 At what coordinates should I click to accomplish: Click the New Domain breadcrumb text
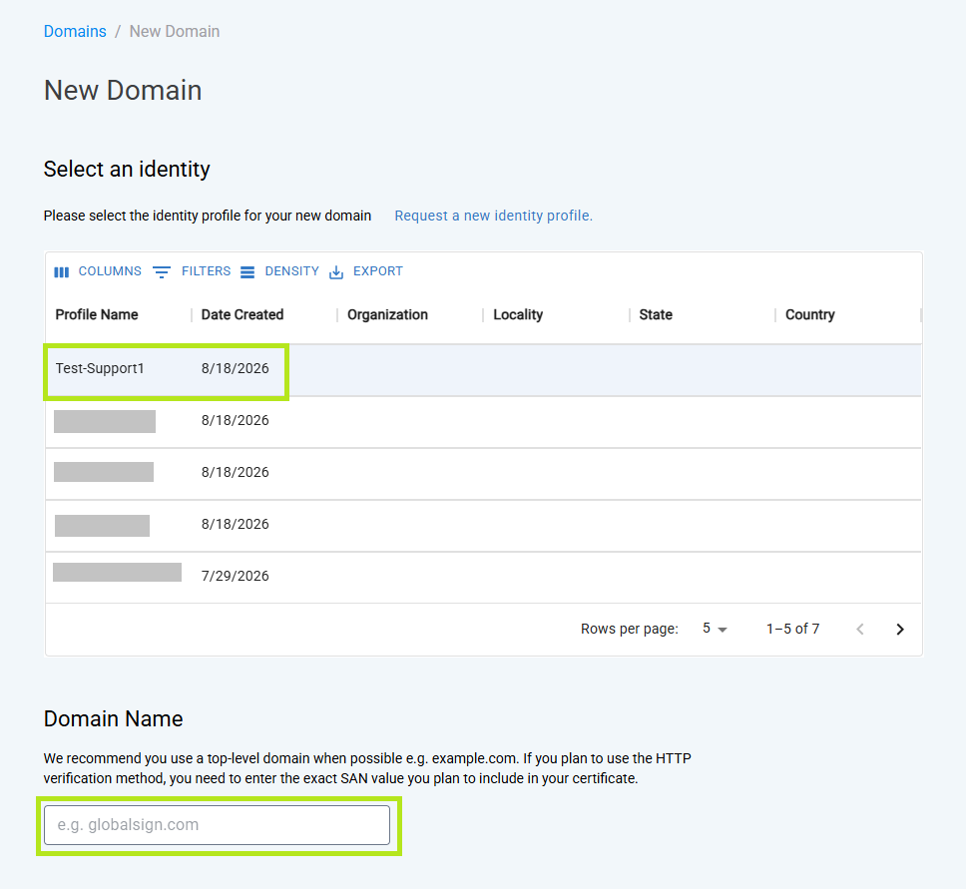coord(175,31)
